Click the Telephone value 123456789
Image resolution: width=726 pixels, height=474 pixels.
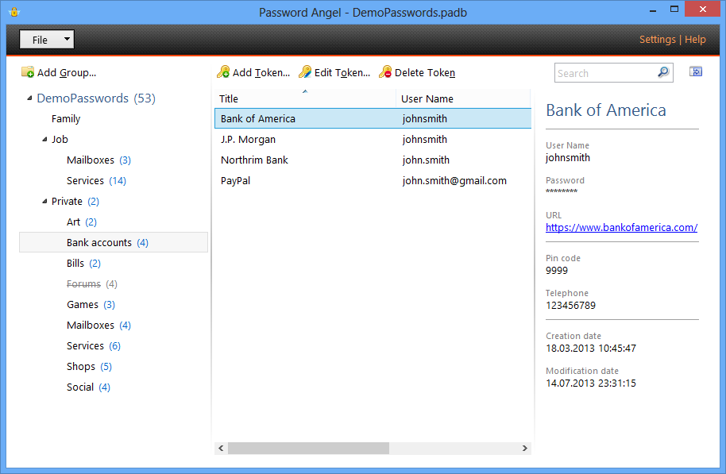tap(570, 306)
